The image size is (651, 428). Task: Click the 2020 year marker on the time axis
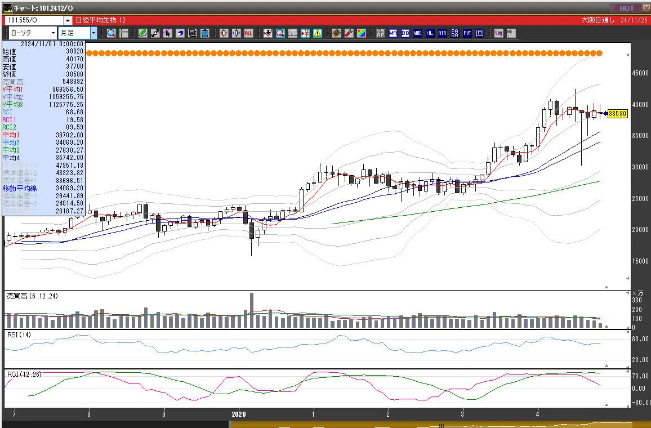point(239,414)
